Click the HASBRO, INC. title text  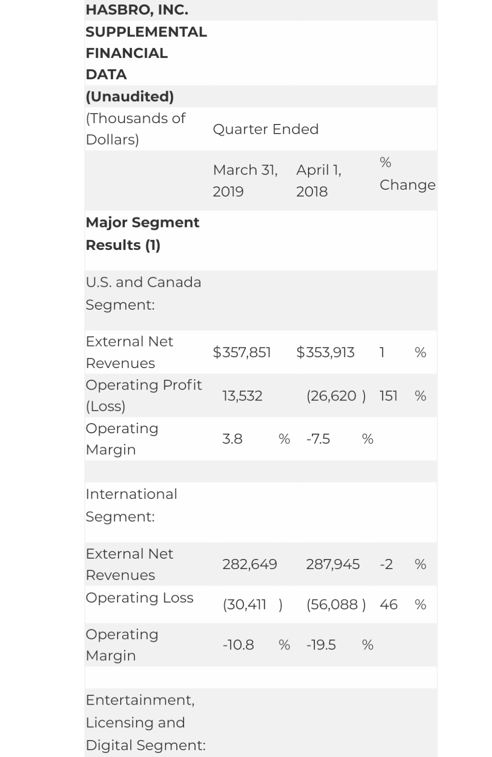tap(137, 10)
